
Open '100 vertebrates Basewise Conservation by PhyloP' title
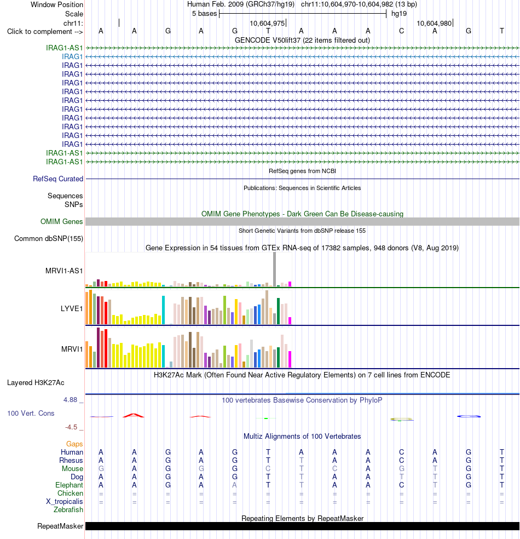[x=302, y=400]
